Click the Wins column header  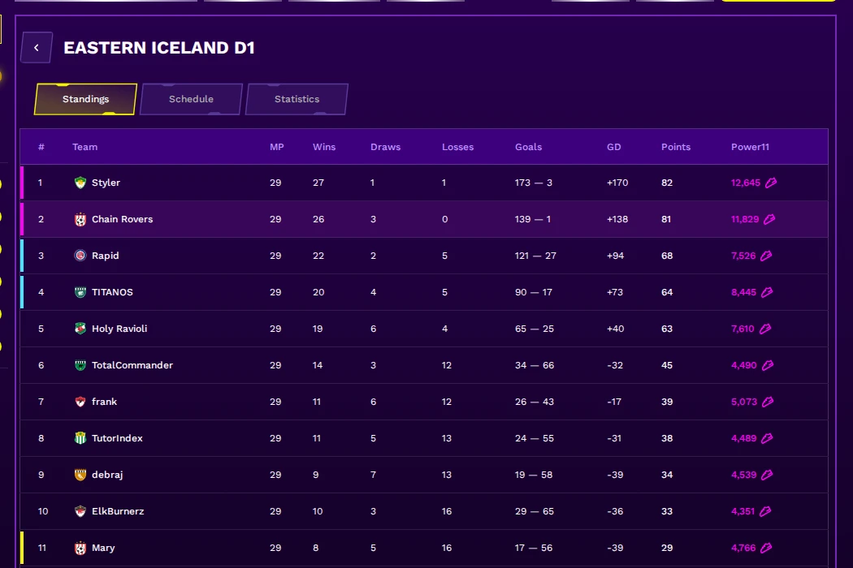pos(324,147)
